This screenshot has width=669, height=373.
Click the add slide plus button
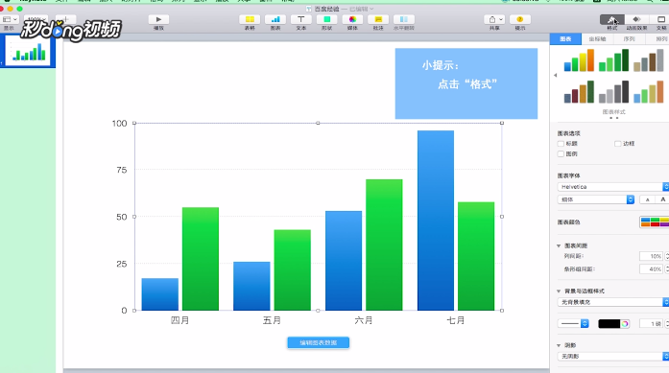[x=65, y=19]
